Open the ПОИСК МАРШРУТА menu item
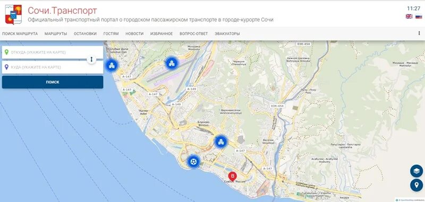Viewport: 425px width, 202px height. coord(20,34)
